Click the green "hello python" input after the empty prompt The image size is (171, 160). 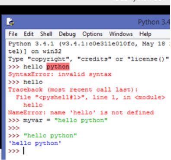(50, 135)
